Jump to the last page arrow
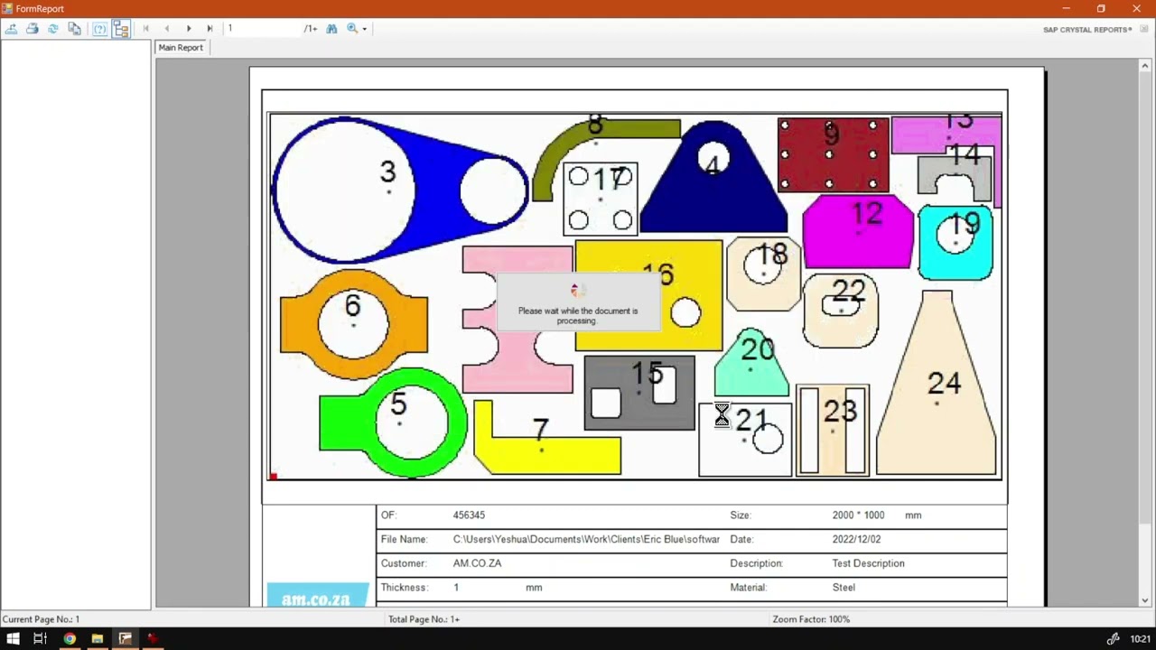Screen dimensions: 1156x650 click(x=210, y=29)
